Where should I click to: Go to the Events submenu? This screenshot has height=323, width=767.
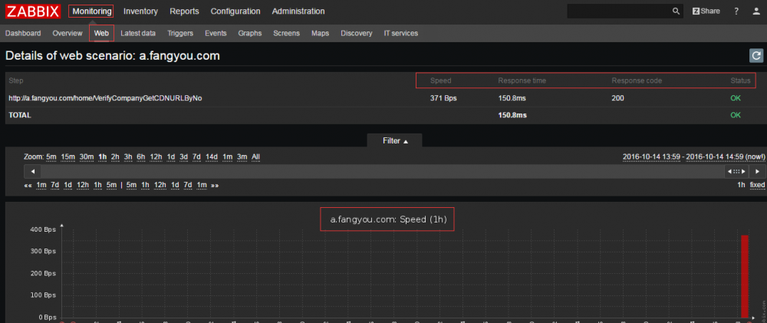pos(216,33)
